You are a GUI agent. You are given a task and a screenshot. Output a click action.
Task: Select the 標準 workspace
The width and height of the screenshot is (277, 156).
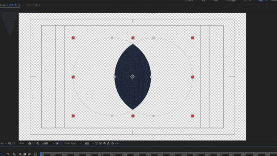[216, 1]
